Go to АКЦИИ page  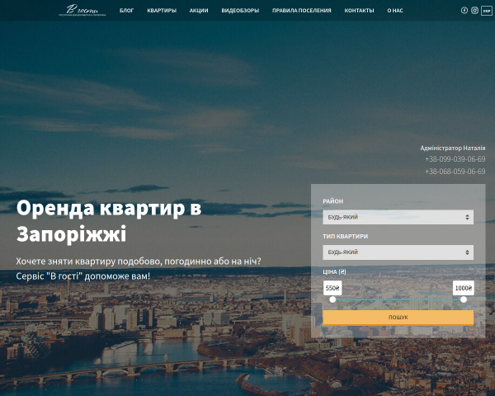(199, 11)
